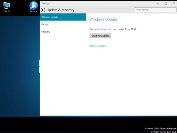Open the Backup section
The height and width of the screenshot is (133, 177).
63,24
